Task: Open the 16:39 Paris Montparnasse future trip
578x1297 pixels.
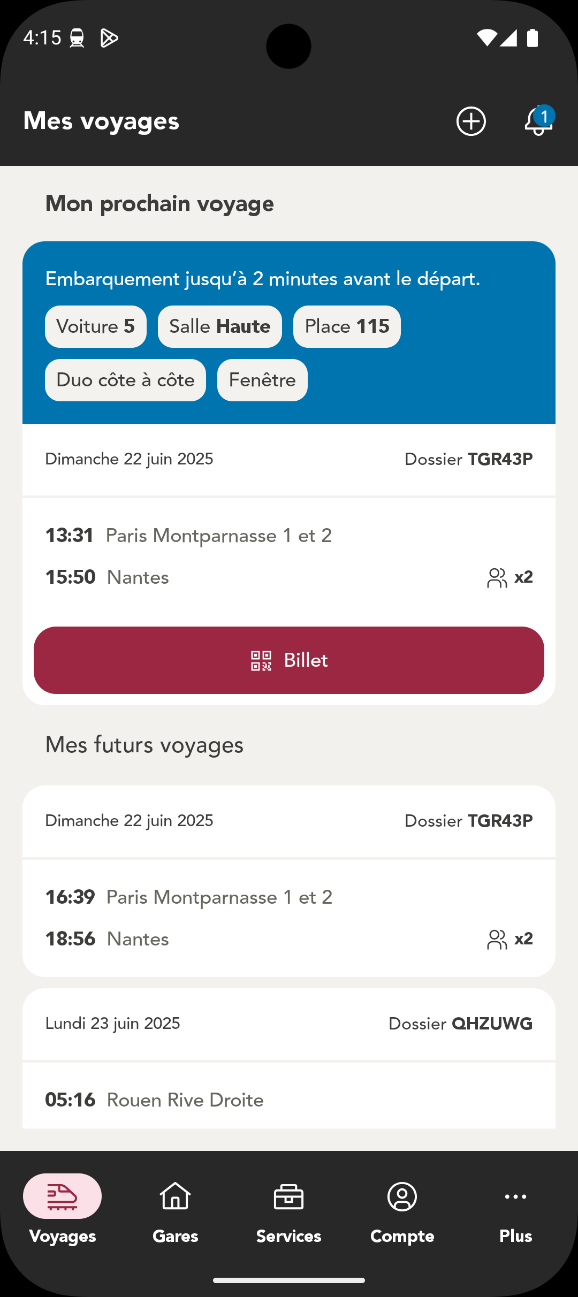Action: tap(219, 897)
